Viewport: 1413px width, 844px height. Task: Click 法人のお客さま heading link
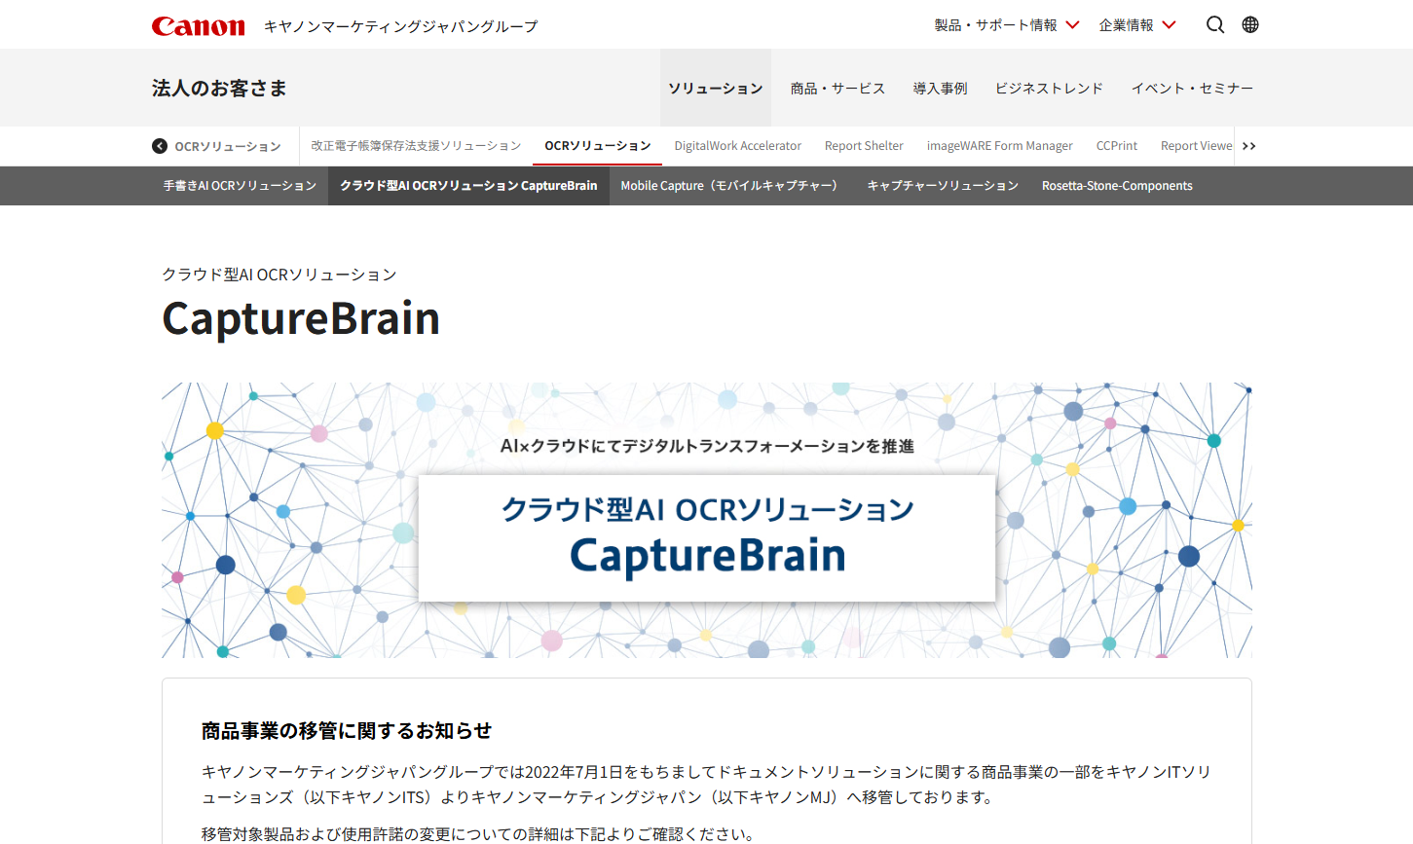coord(219,88)
